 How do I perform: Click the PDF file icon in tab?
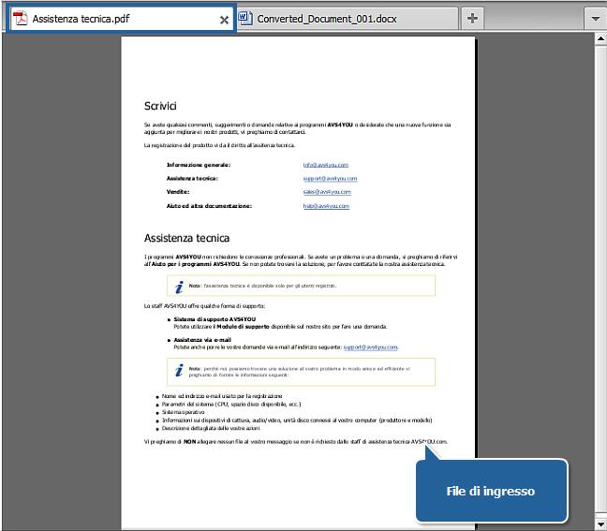pyautogui.click(x=20, y=18)
